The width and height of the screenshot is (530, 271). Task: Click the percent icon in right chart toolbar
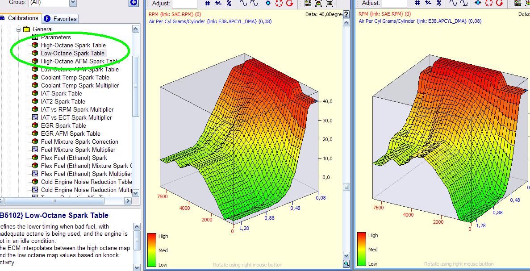click(x=439, y=3)
